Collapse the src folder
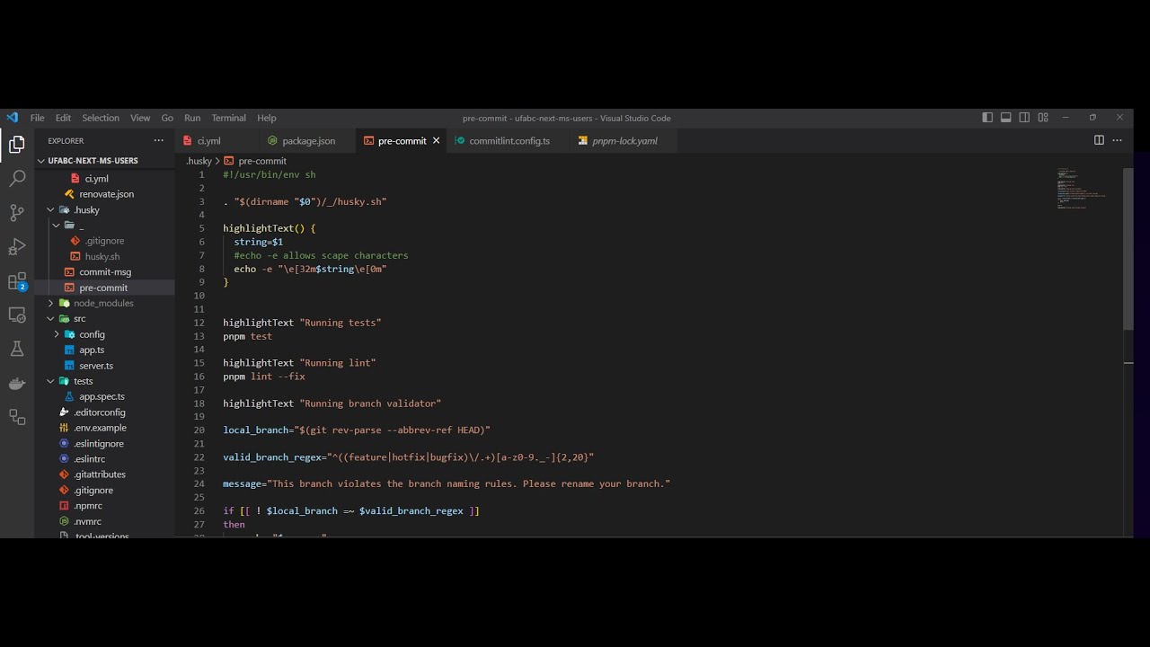Screen dimensions: 1150x647 (51, 319)
